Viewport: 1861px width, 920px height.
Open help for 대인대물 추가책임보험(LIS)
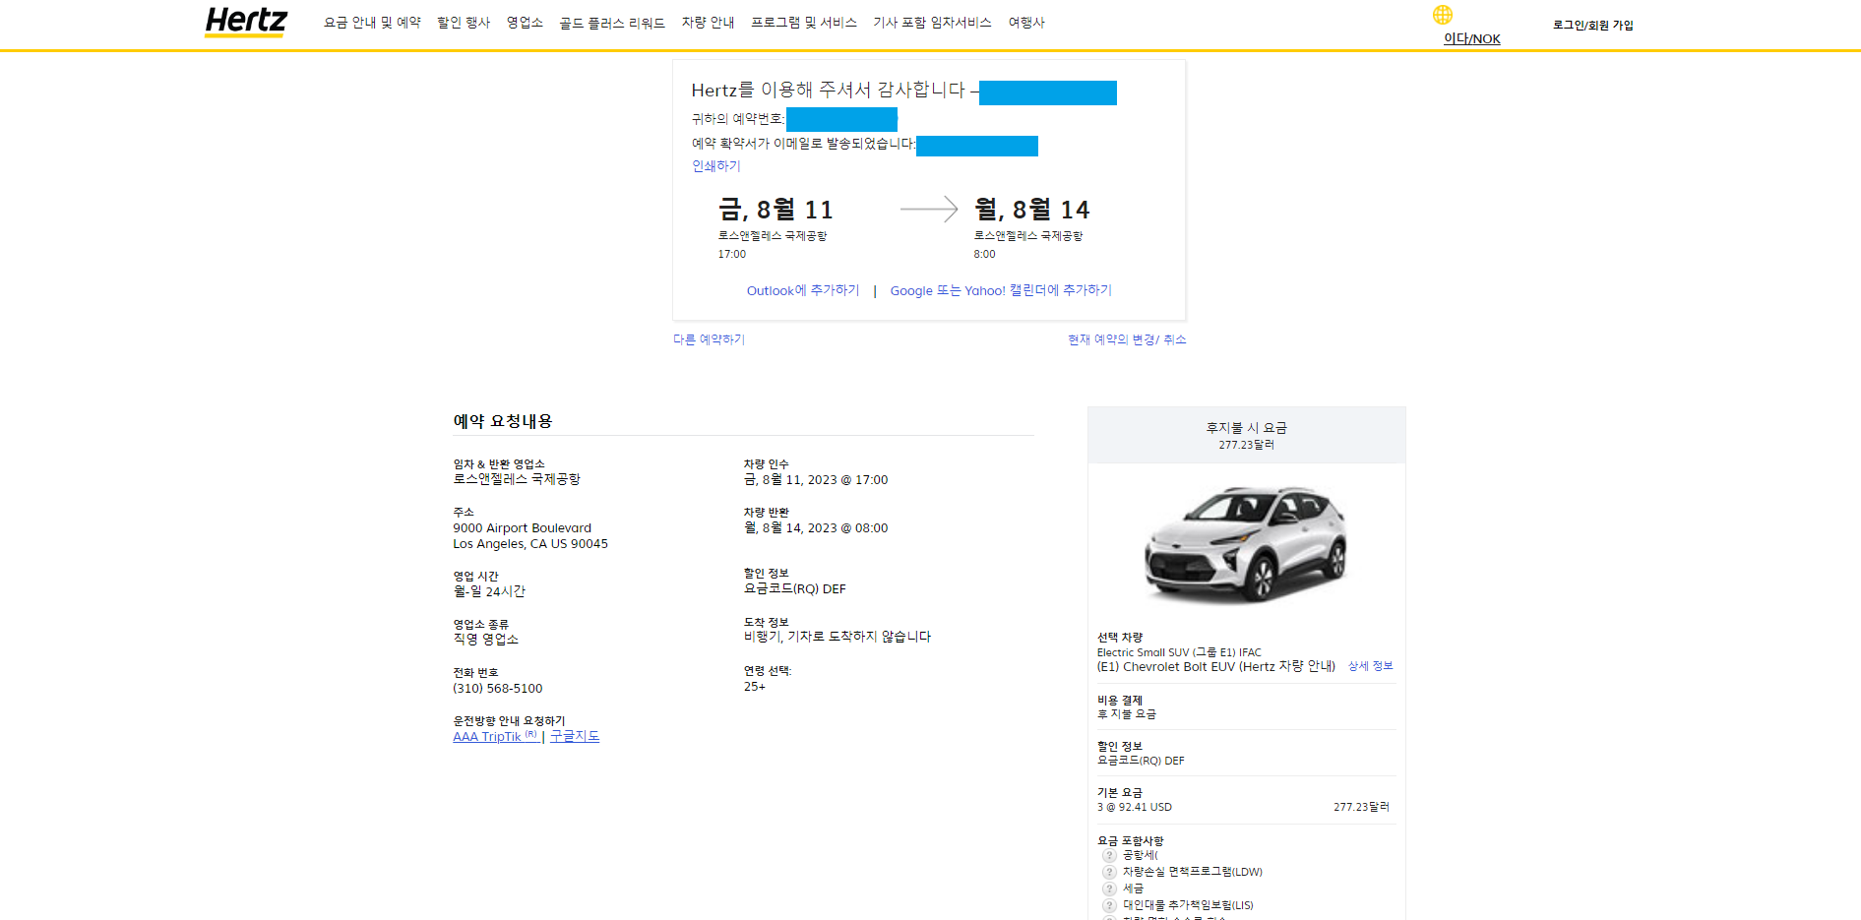click(x=1109, y=904)
